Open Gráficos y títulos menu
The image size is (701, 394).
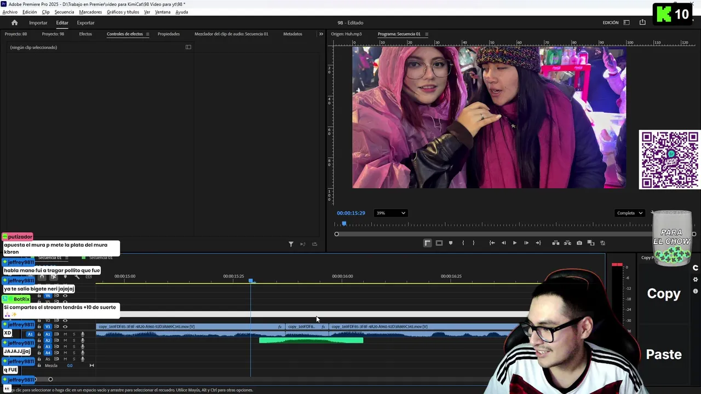[x=123, y=12]
